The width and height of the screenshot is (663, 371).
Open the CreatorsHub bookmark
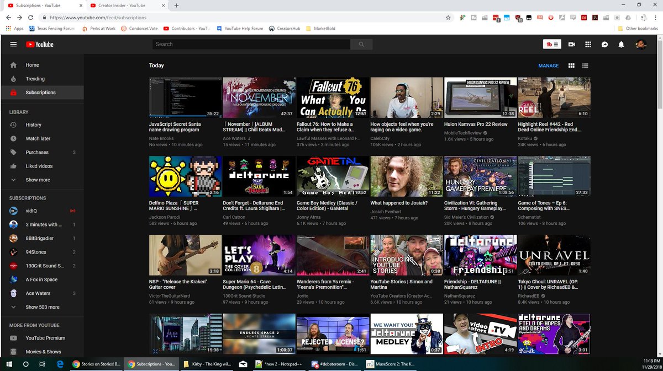pos(285,28)
